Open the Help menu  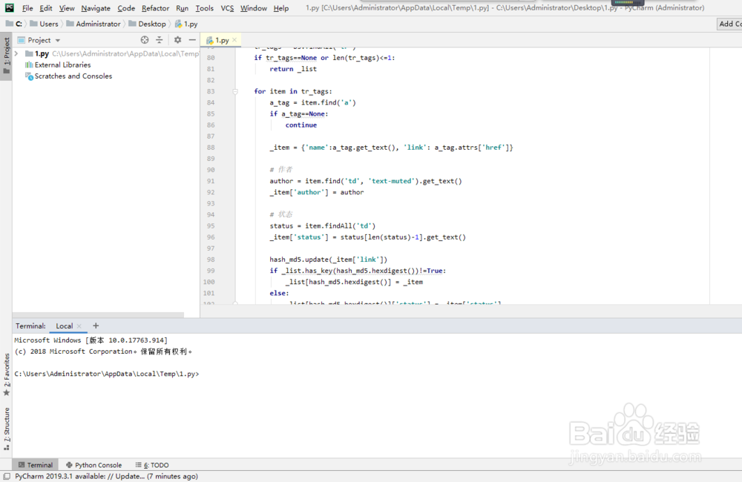tap(281, 8)
